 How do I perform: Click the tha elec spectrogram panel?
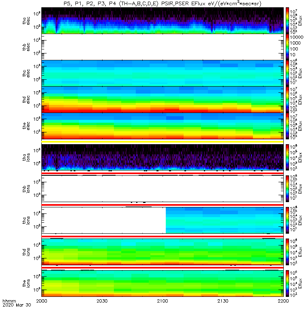point(163,21)
